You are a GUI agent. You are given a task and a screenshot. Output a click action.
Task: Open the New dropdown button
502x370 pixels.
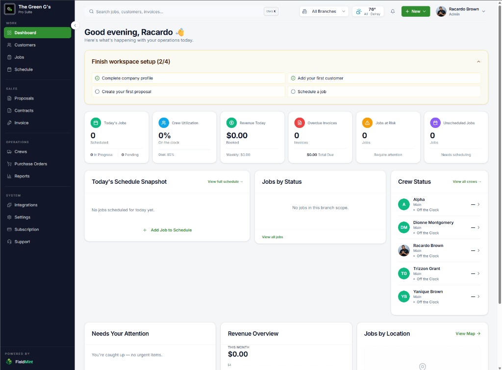click(416, 12)
